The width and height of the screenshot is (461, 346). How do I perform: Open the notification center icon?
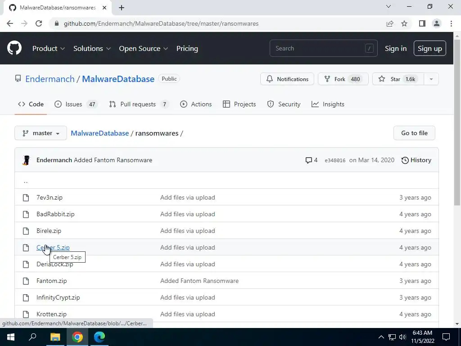pos(446,337)
